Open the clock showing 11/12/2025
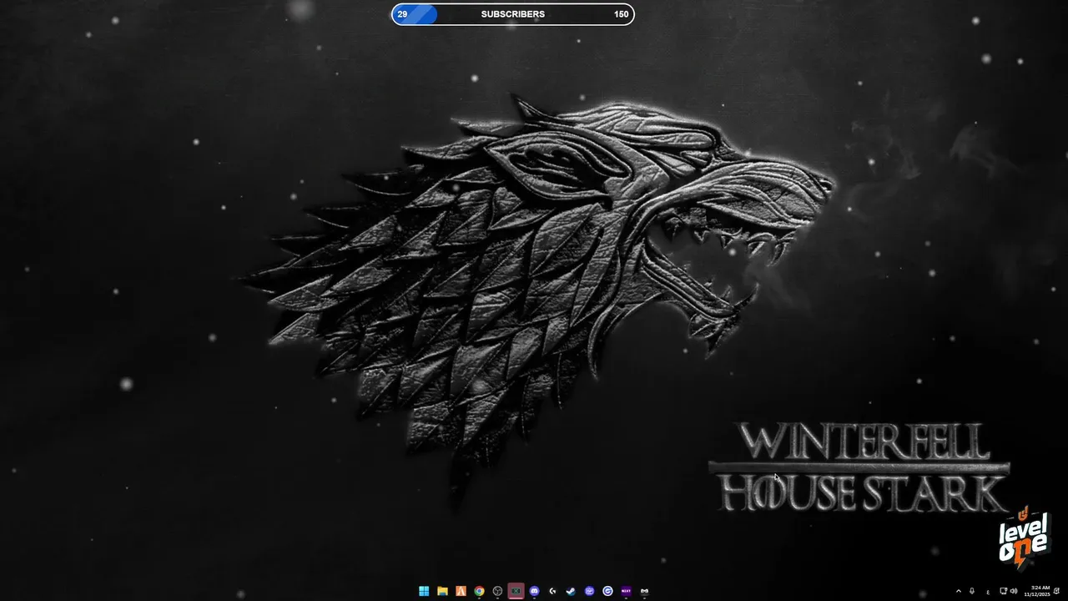The width and height of the screenshot is (1068, 601). click(1037, 591)
